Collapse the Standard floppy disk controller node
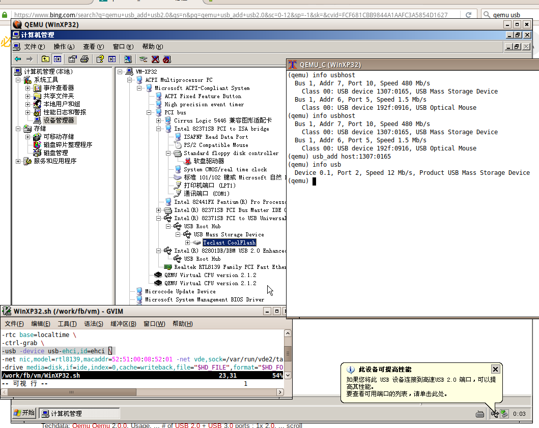 tap(168, 153)
